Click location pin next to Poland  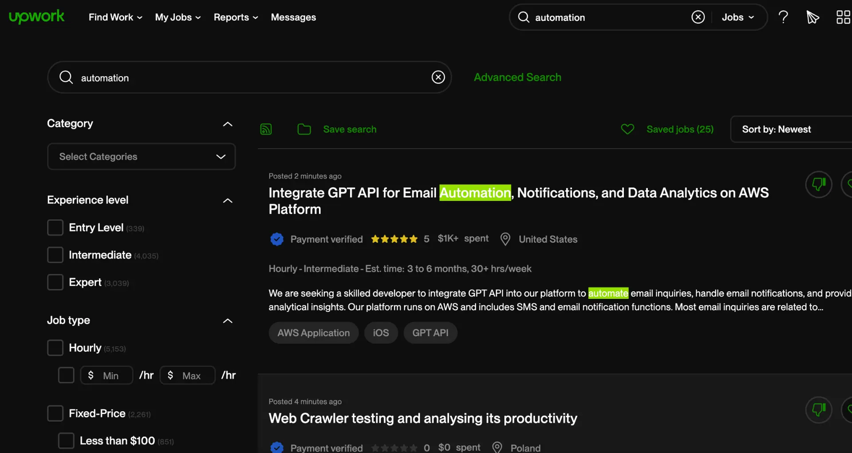(x=497, y=447)
